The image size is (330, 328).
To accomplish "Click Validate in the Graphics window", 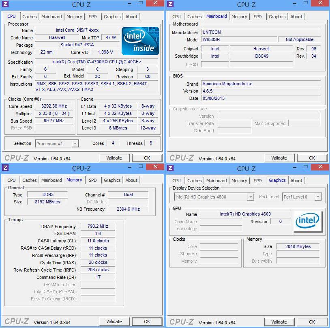I will pyautogui.click(x=279, y=322).
